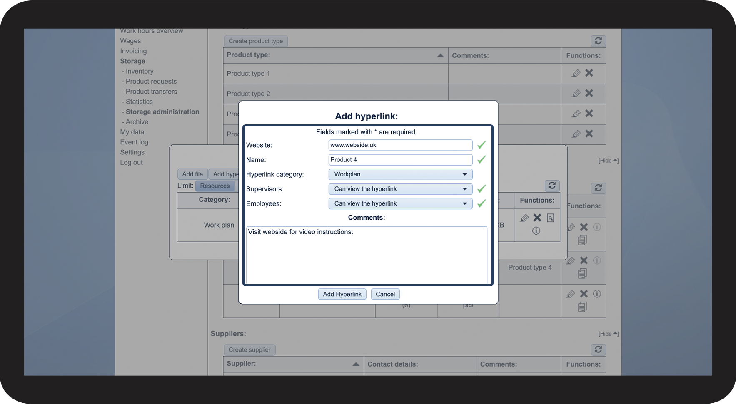
Task: Click the Add file button
Action: point(192,174)
